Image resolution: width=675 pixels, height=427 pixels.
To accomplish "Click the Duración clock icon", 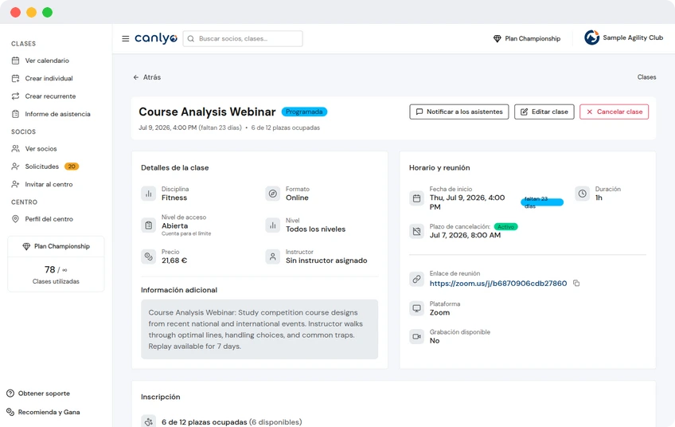I will click(x=582, y=194).
